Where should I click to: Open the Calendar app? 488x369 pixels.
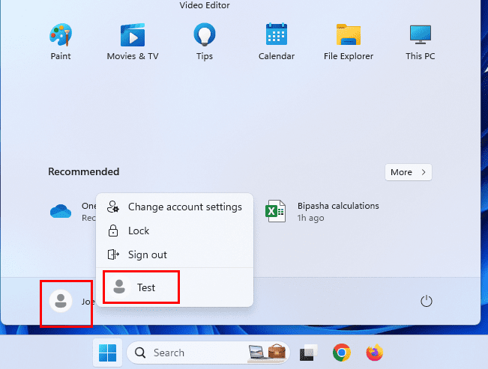click(x=277, y=41)
